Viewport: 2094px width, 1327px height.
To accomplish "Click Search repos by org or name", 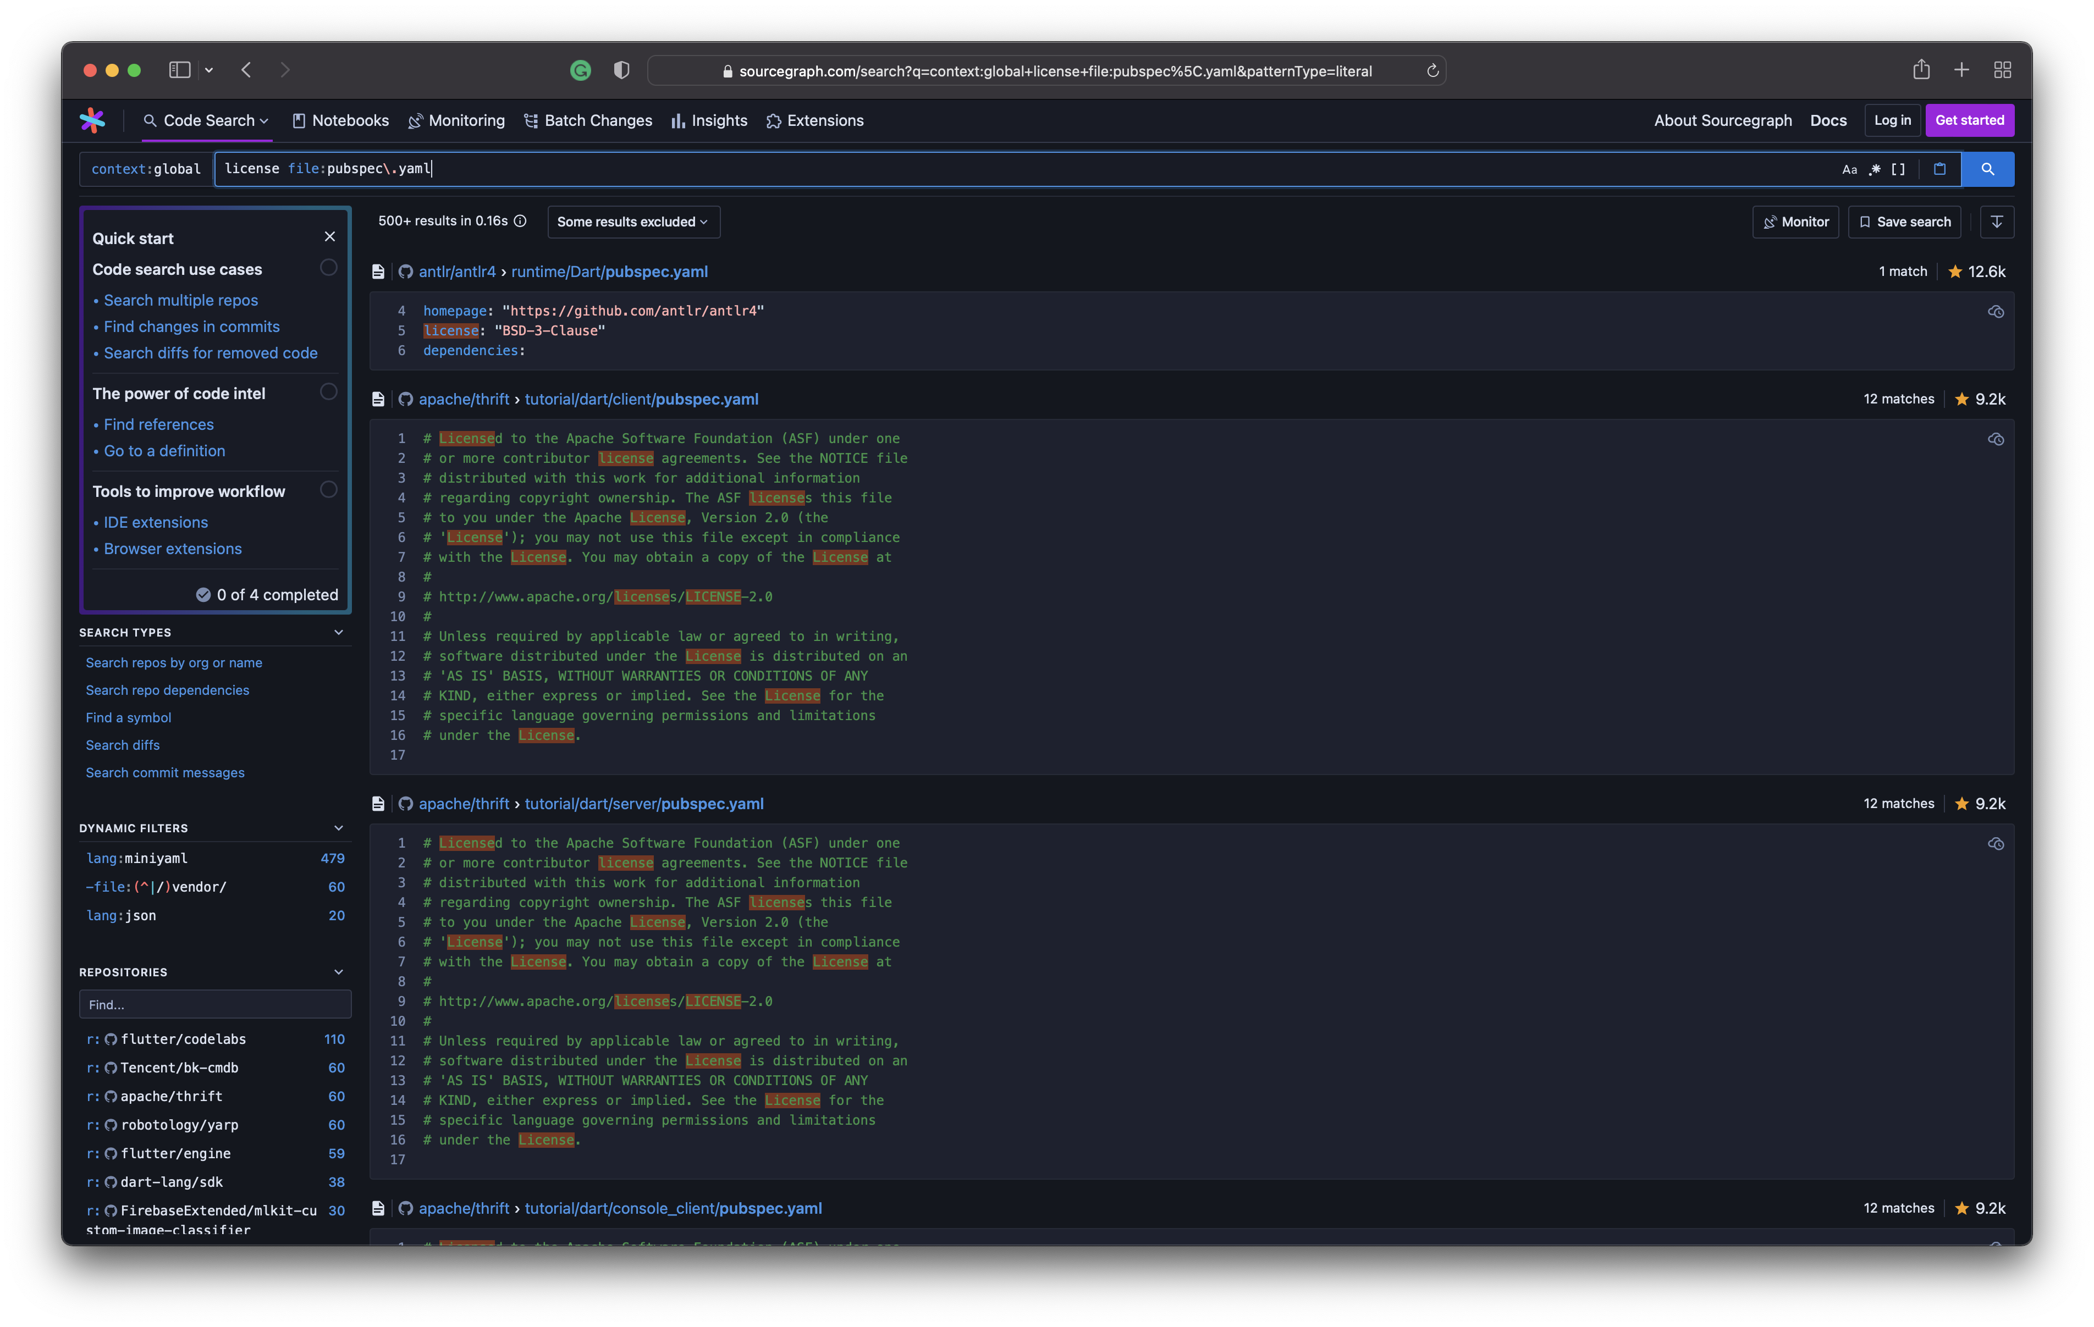I will [174, 662].
